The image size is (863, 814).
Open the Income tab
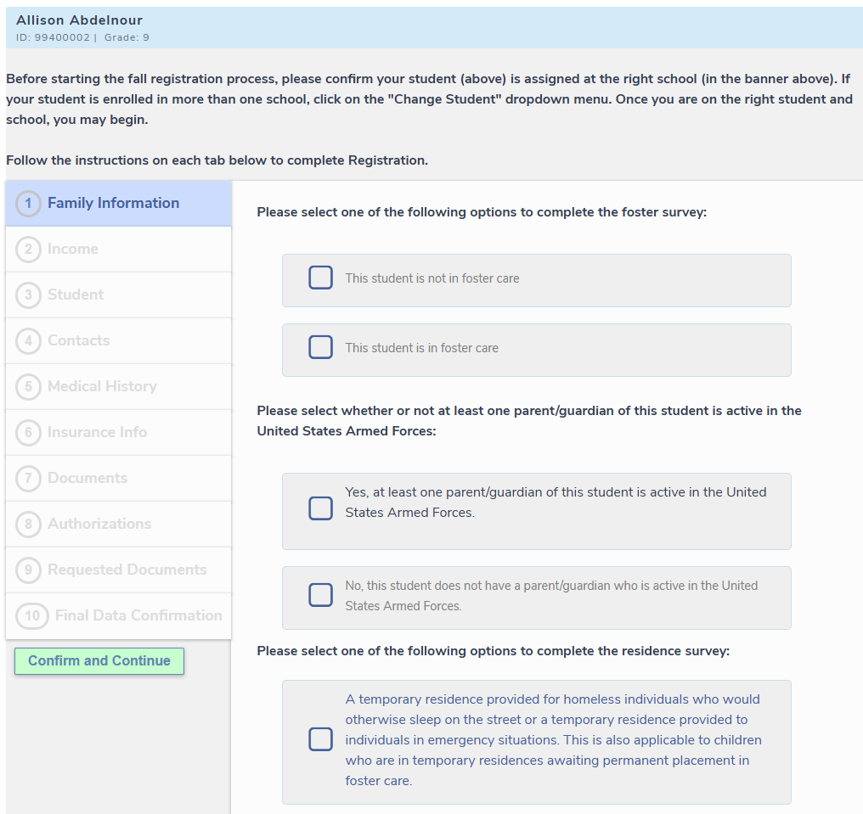118,250
